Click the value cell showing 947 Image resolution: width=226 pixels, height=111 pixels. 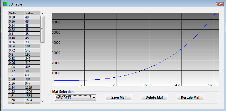click(32, 83)
